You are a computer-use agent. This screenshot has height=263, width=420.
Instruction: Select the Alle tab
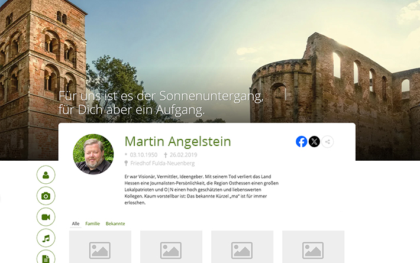click(76, 223)
